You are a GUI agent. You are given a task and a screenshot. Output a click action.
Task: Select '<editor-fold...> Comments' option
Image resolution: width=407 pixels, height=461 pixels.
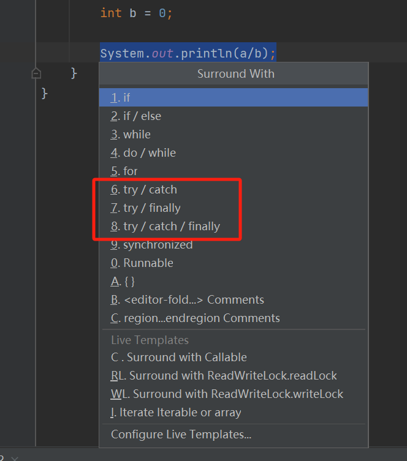[x=188, y=299]
